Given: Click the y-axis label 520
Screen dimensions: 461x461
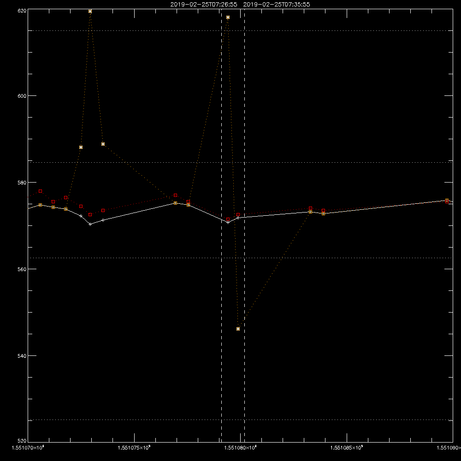Looking at the screenshot, I should tap(22, 441).
